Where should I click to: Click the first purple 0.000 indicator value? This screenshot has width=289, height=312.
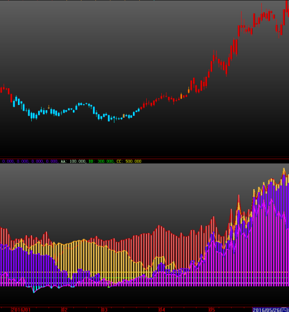[8, 161]
